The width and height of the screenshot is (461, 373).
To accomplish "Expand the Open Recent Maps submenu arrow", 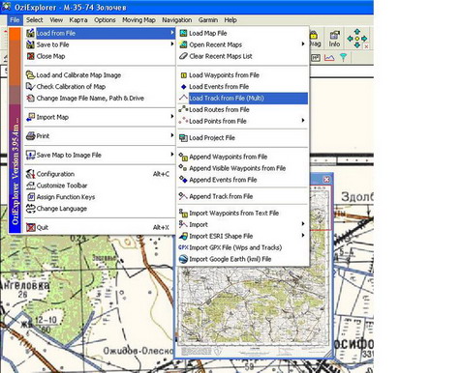I will click(x=303, y=43).
